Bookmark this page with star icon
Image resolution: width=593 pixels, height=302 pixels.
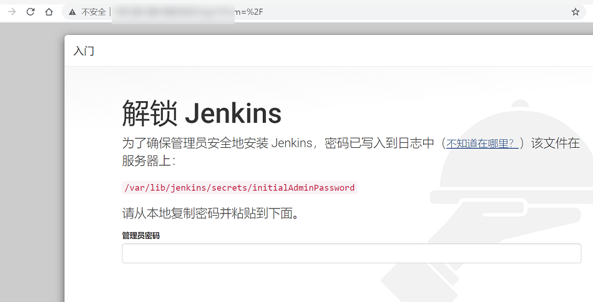pyautogui.click(x=576, y=12)
